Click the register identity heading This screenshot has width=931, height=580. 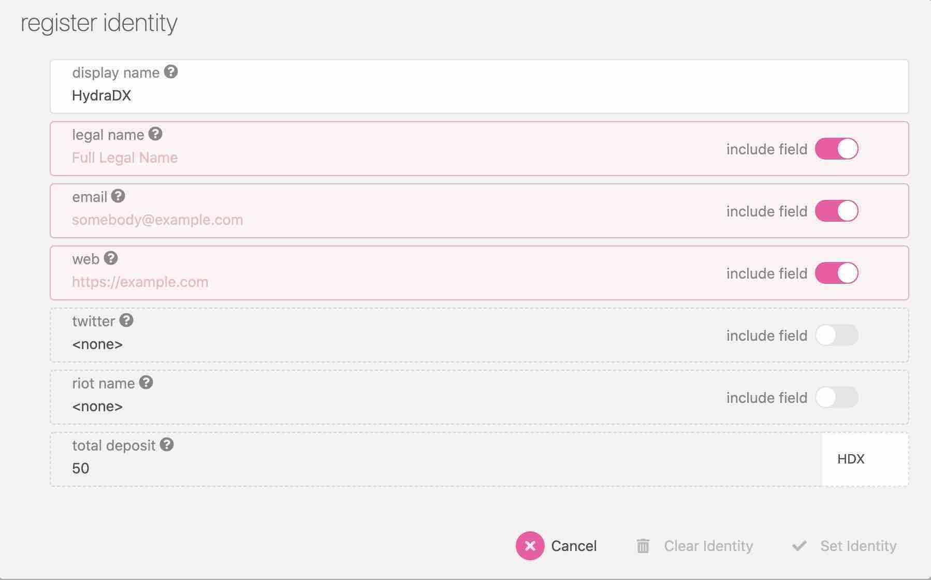point(99,23)
